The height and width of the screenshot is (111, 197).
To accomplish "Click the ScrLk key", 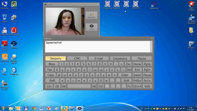I will point(147,80).
